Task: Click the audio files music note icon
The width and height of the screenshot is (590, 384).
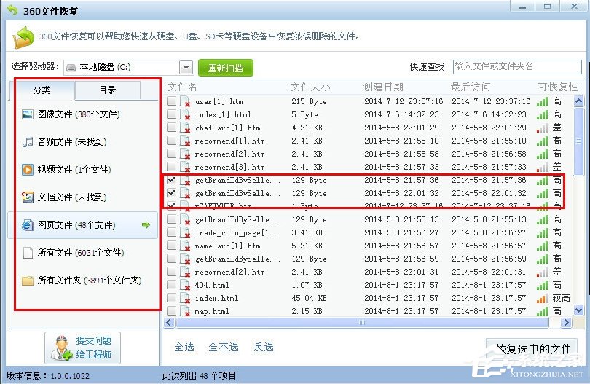Action: pyautogui.click(x=28, y=142)
